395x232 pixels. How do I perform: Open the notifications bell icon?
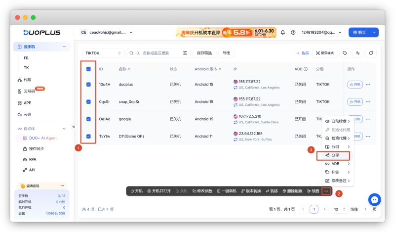[x=283, y=32]
